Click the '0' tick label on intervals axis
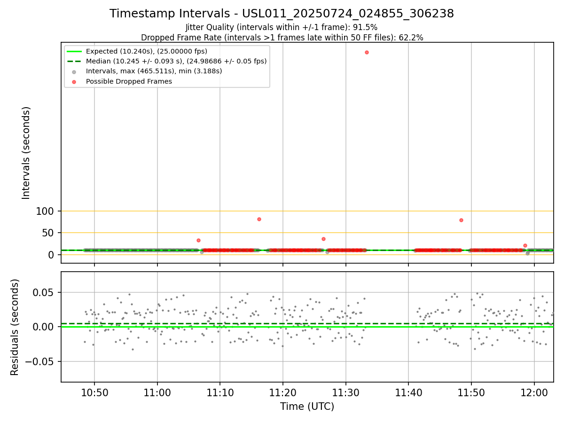This screenshot has height=423, width=564. 52,255
